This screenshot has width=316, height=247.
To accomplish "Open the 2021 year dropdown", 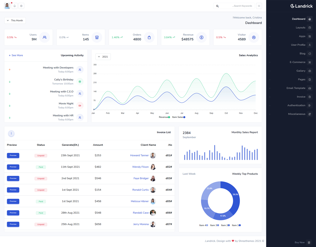I will click(x=103, y=57).
